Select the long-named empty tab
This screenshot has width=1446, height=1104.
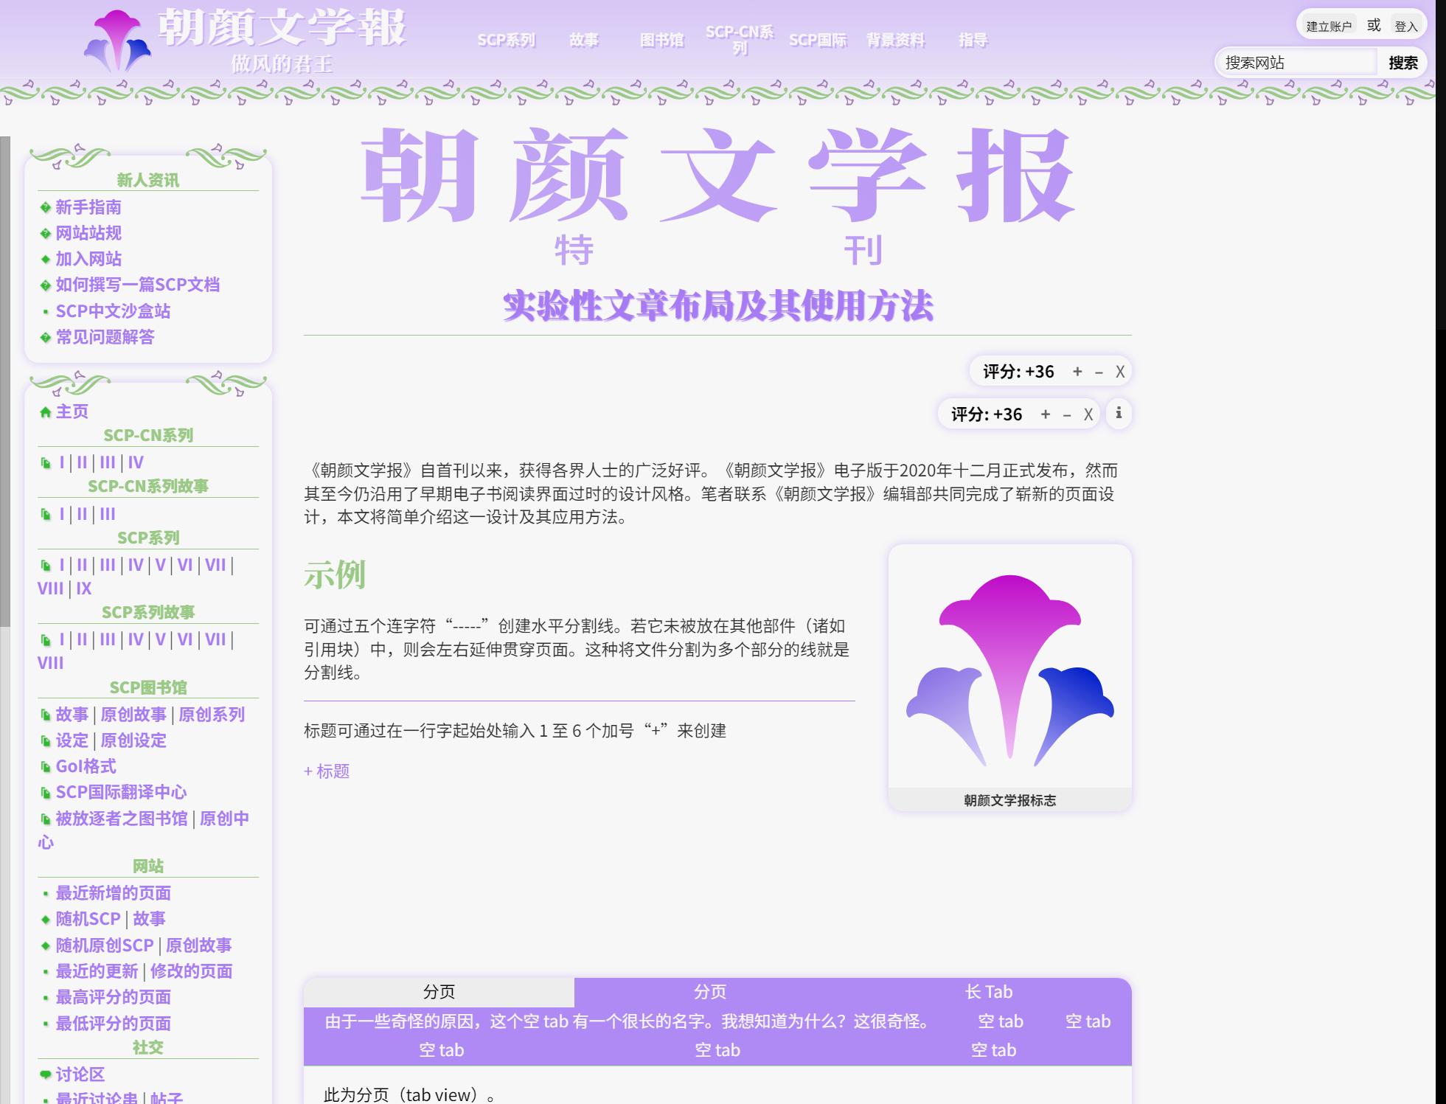(628, 1021)
